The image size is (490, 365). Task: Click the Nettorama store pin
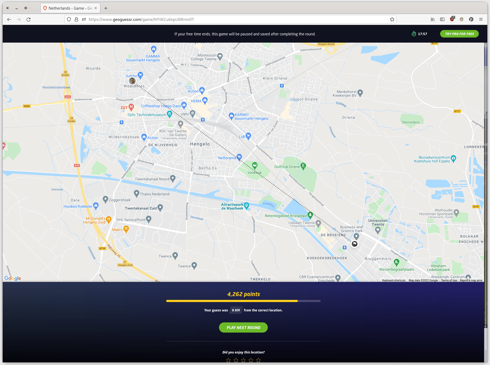239,157
